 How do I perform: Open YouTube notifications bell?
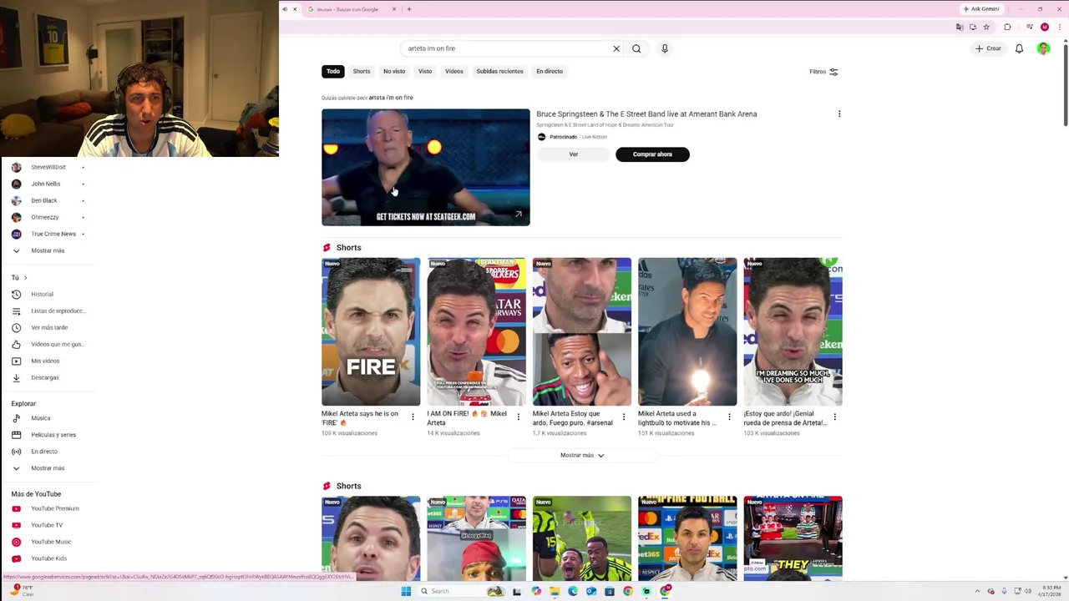(x=1019, y=48)
